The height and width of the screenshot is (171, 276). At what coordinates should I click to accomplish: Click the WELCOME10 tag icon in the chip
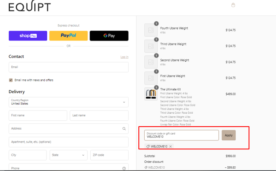click(x=148, y=146)
